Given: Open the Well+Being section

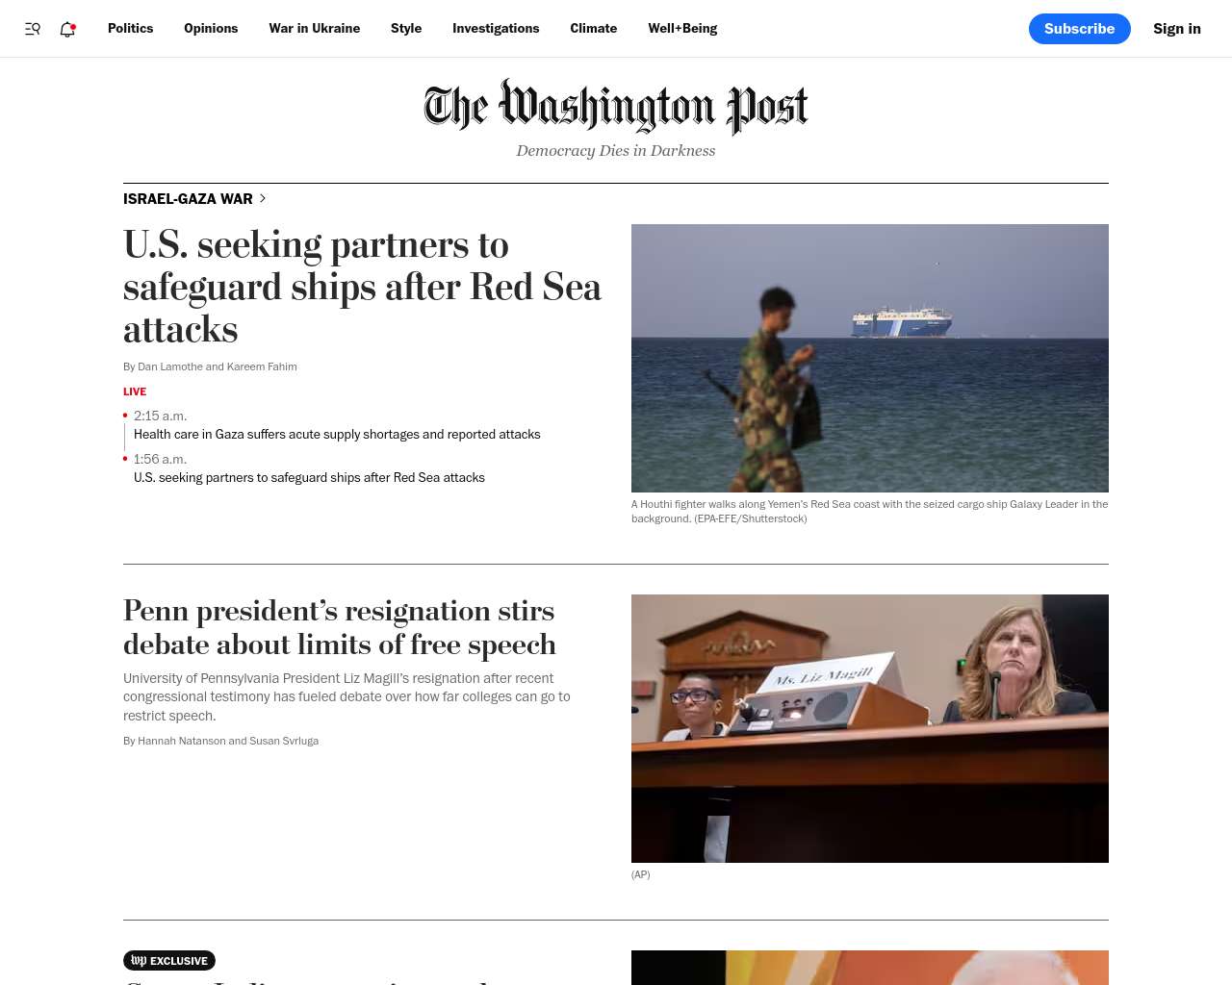Looking at the screenshot, I should point(682,29).
